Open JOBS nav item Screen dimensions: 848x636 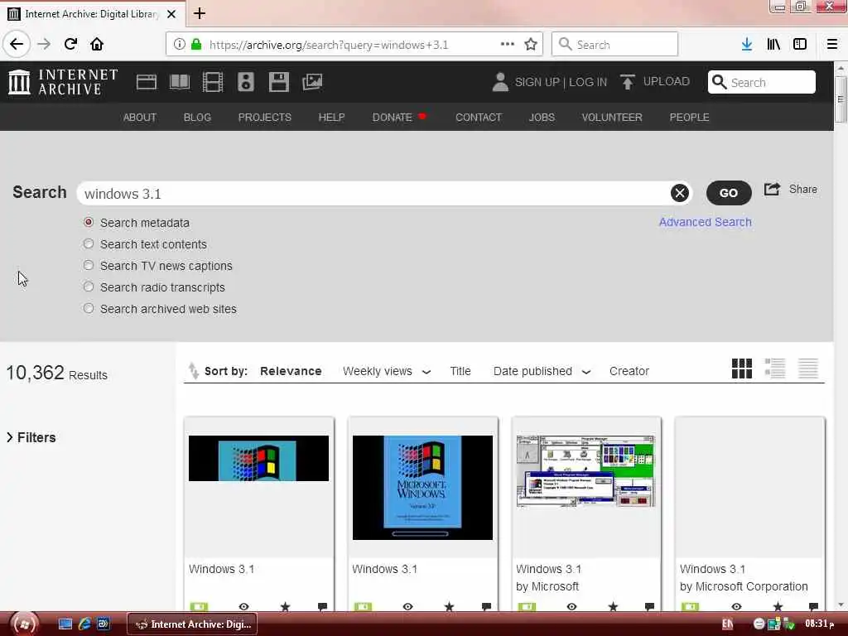(542, 118)
